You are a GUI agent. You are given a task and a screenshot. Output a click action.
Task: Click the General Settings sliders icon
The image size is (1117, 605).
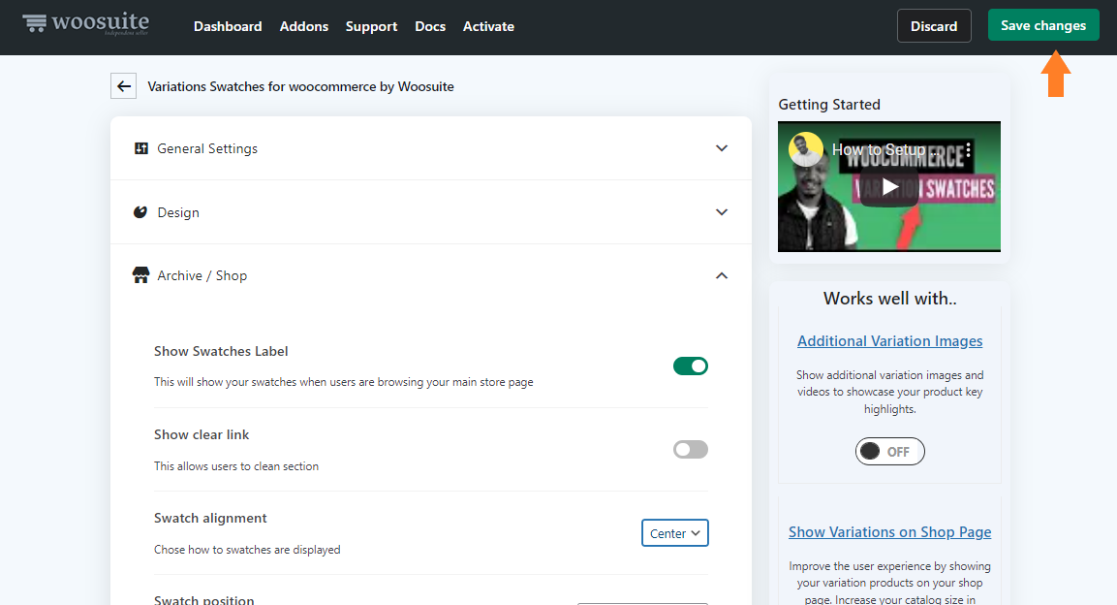click(x=141, y=148)
